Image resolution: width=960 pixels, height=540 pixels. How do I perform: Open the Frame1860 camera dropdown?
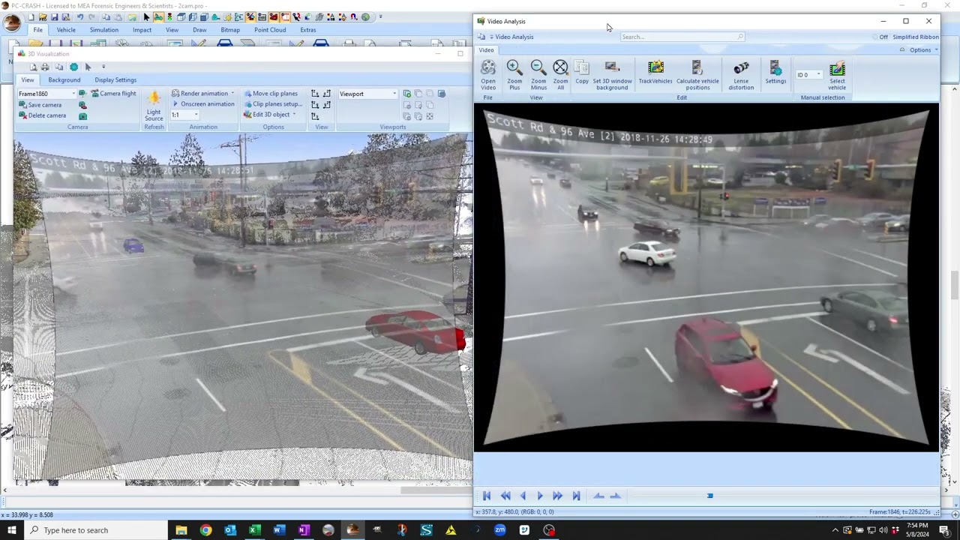point(73,94)
